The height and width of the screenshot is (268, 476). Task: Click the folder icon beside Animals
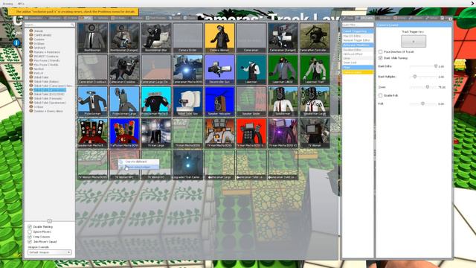[x=31, y=31]
